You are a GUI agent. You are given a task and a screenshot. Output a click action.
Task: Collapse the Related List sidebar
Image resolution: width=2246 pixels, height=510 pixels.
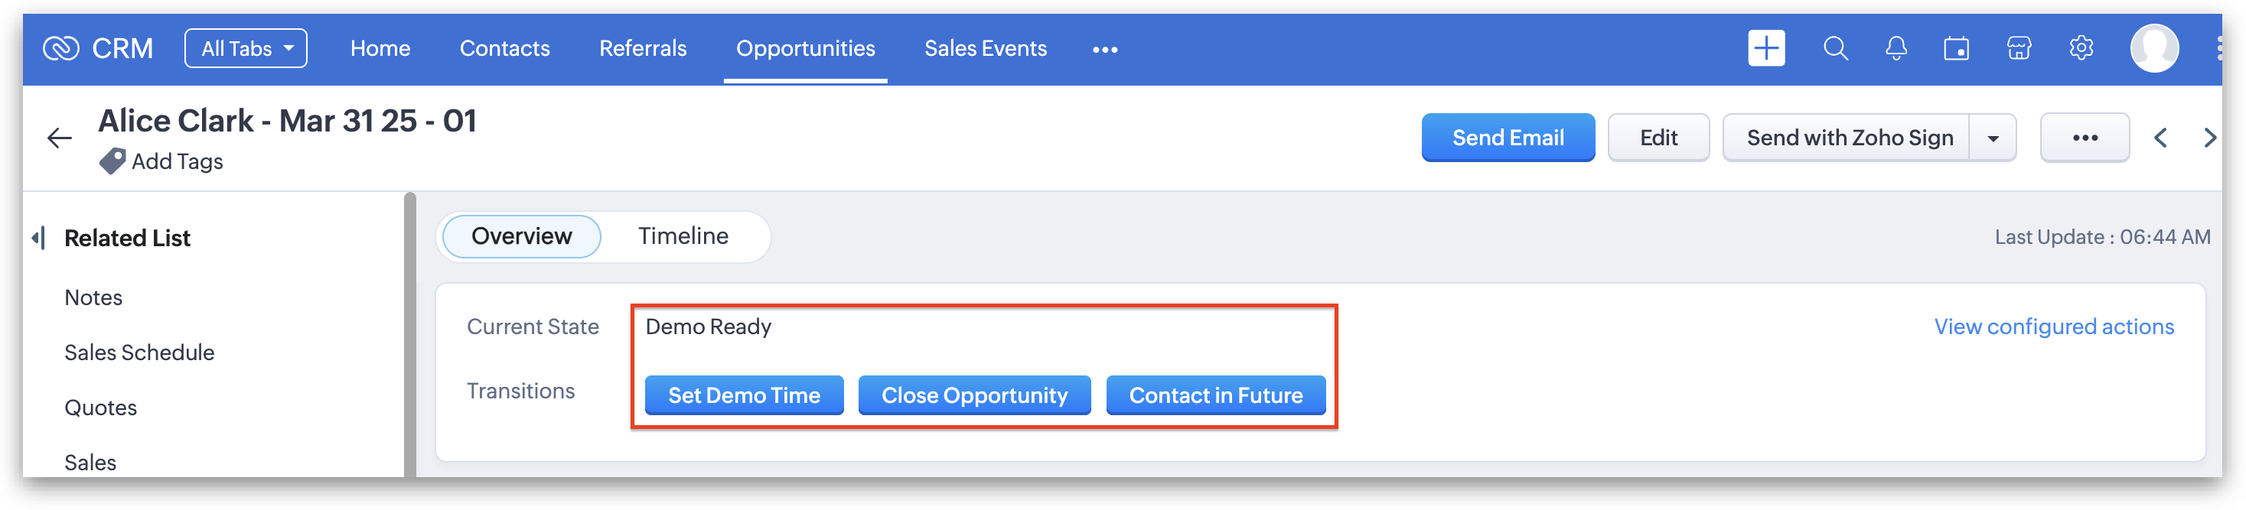pyautogui.click(x=38, y=237)
